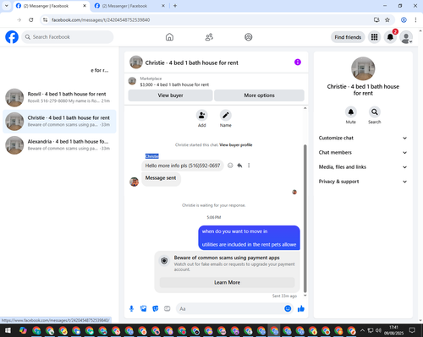Click the Marketplace listing $3,000 text
The width and height of the screenshot is (423, 337).
(x=174, y=84)
